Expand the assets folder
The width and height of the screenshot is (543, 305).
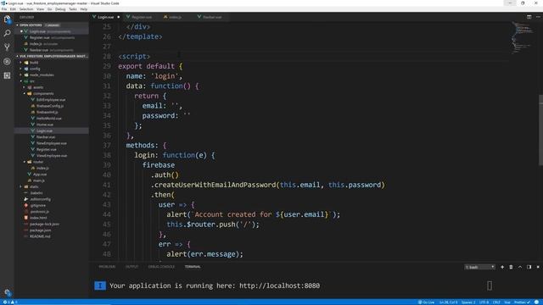point(38,87)
